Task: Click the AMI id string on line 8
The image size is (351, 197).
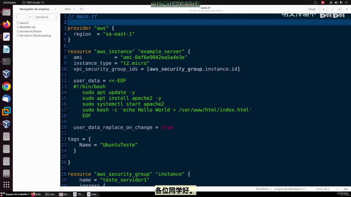Action: [154, 57]
